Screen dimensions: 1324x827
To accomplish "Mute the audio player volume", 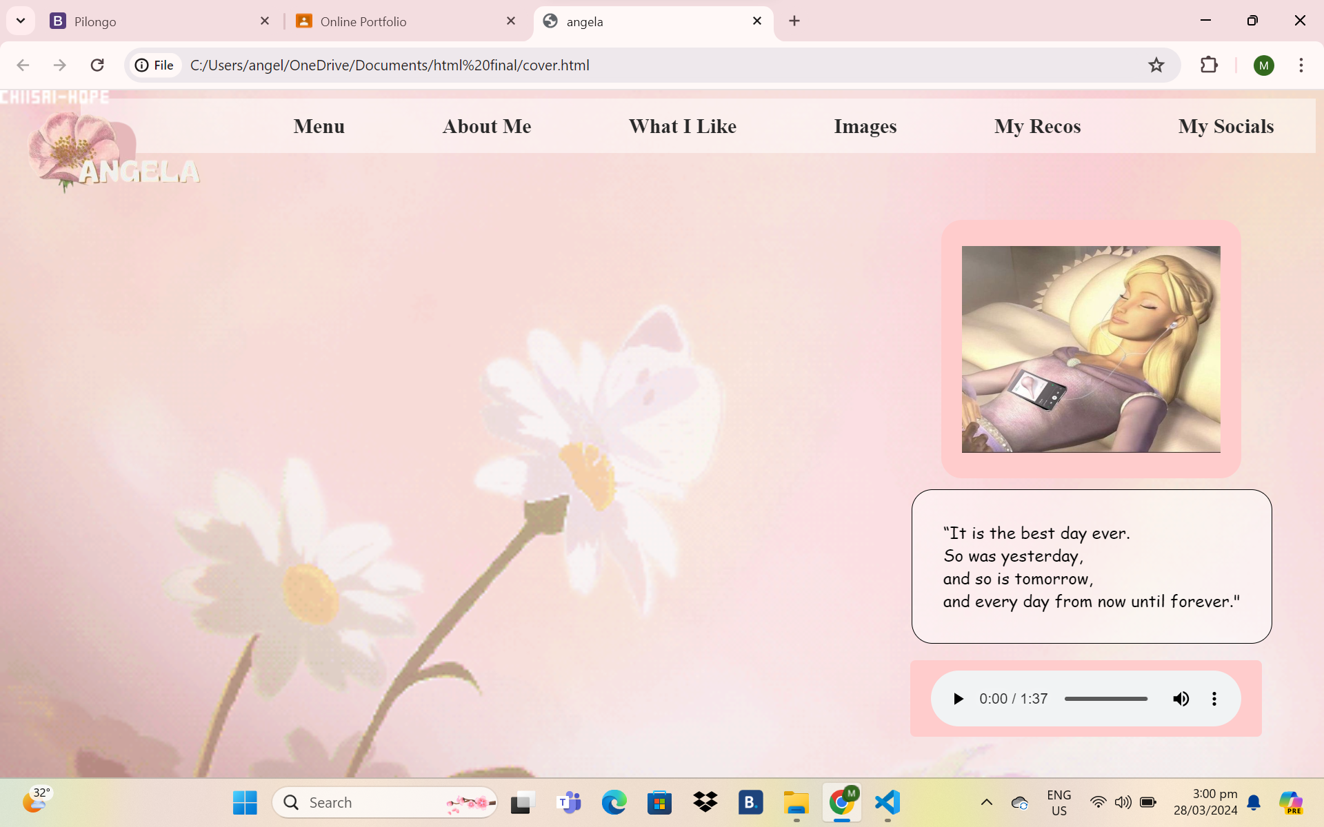I will (x=1181, y=699).
